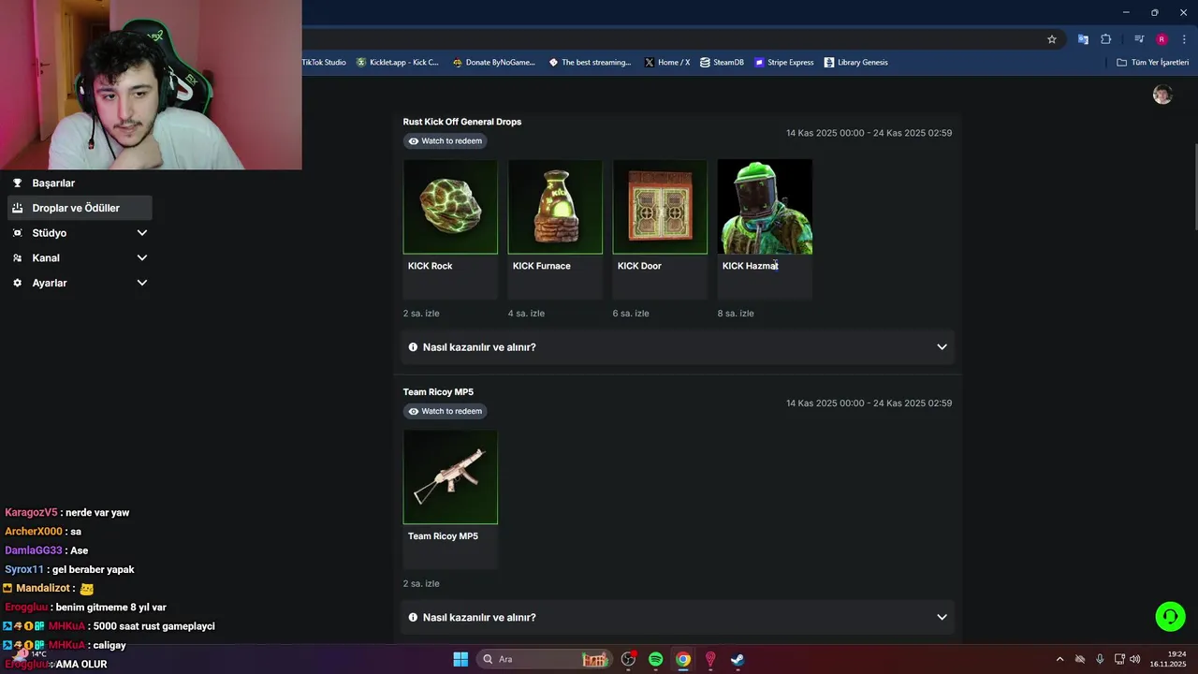1198x674 pixels.
Task: Click the Stüdyo sidebar icon
Action: [17, 233]
